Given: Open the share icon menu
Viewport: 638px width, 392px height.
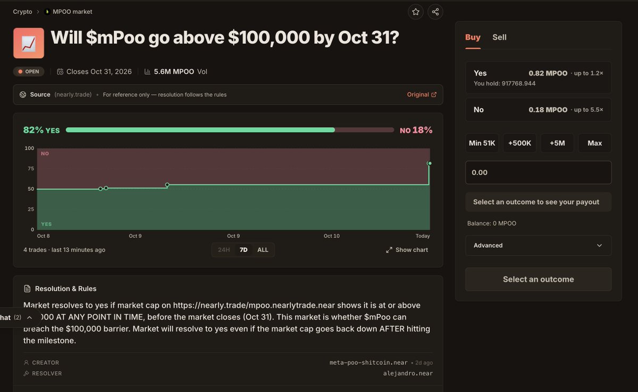Looking at the screenshot, I should click(x=435, y=12).
